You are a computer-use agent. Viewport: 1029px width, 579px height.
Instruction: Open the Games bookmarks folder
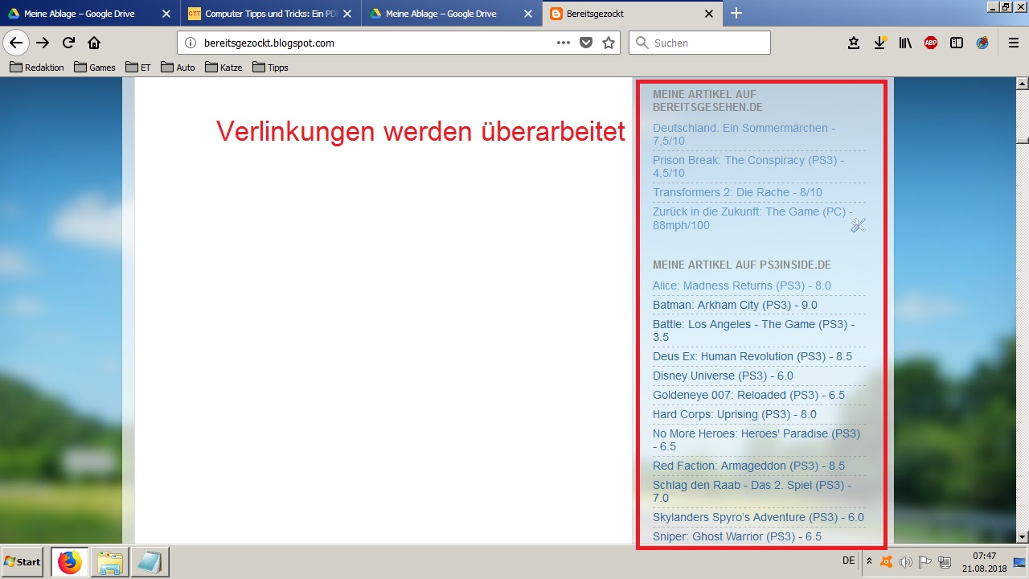(95, 68)
